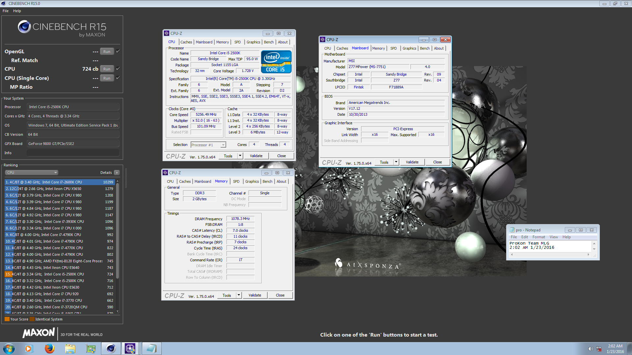Click the network tray icon
The image size is (632, 355).
coord(599,349)
